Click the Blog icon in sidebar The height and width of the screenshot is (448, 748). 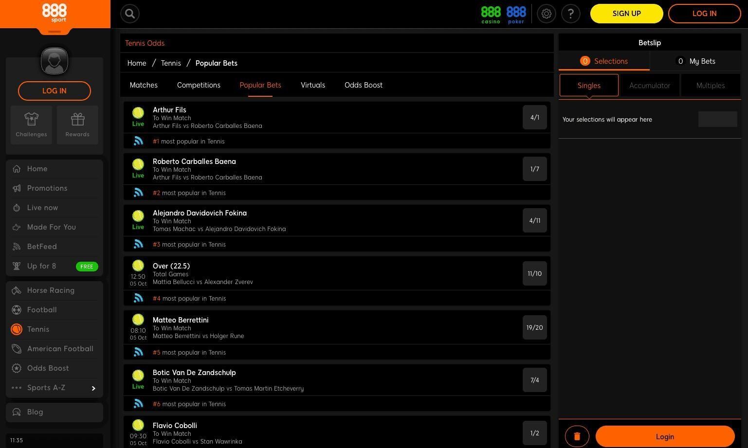[x=17, y=412]
